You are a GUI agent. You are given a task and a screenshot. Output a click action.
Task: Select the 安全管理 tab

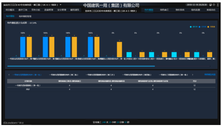(x=62, y=10)
